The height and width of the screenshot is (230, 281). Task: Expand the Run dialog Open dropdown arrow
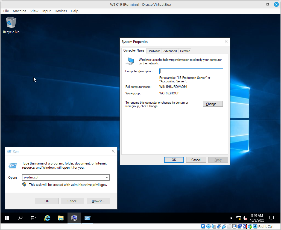point(107,177)
